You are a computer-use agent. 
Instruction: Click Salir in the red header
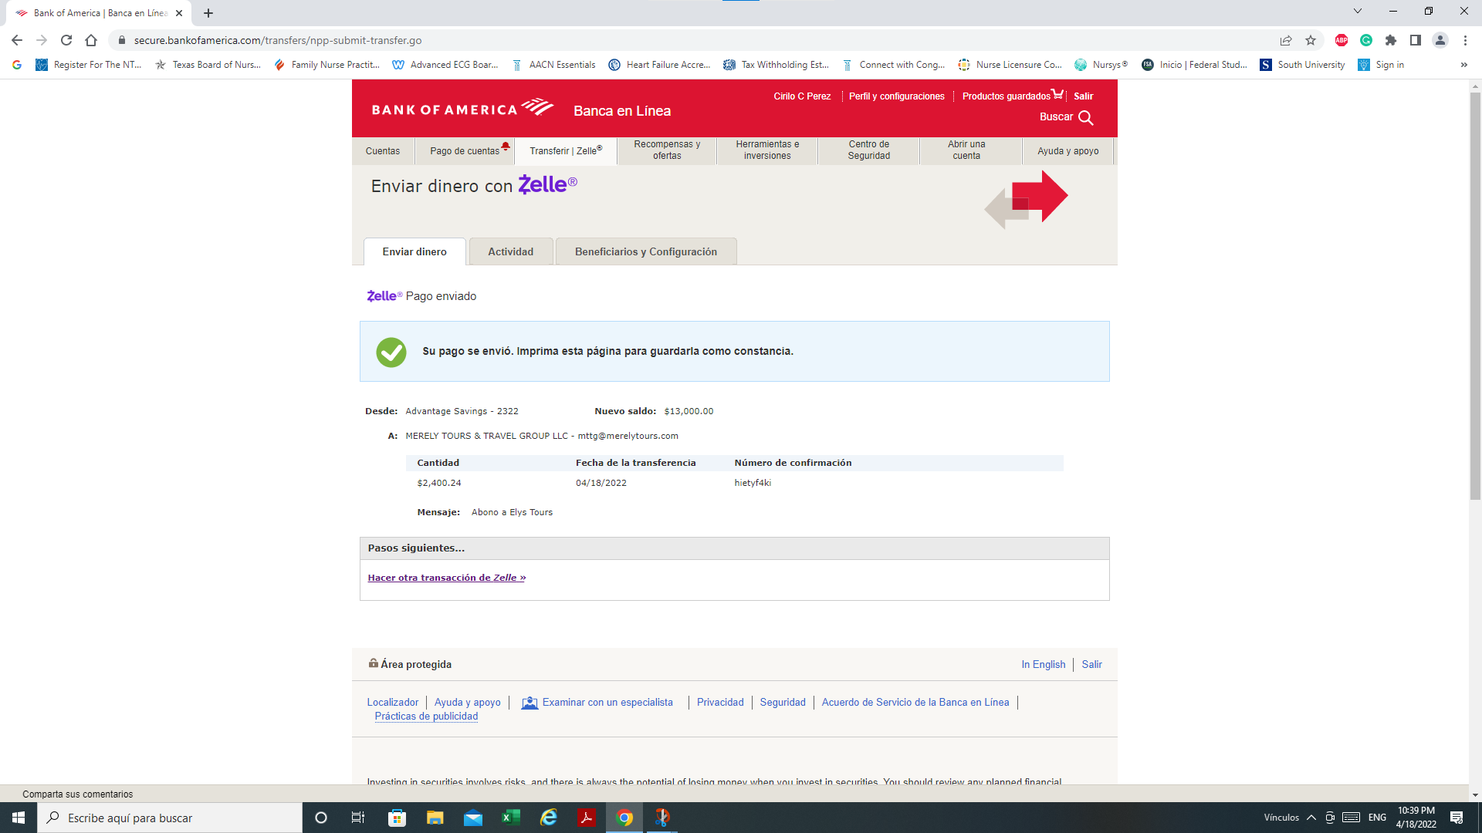[x=1084, y=96]
